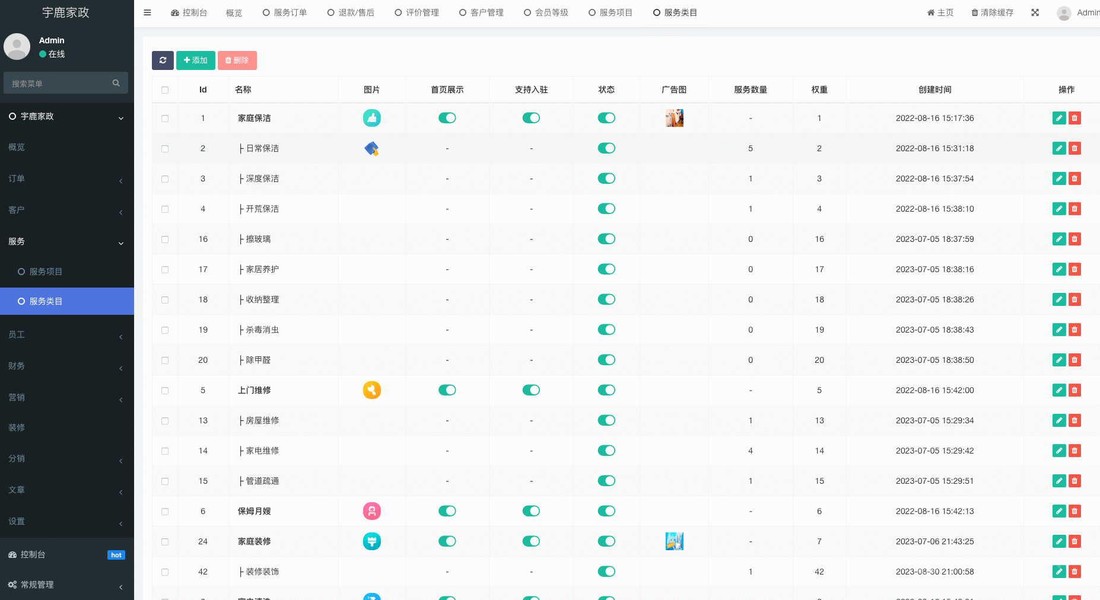This screenshot has width=1100, height=600.
Task: Open the 上门维修 category image icon
Action: (x=371, y=390)
